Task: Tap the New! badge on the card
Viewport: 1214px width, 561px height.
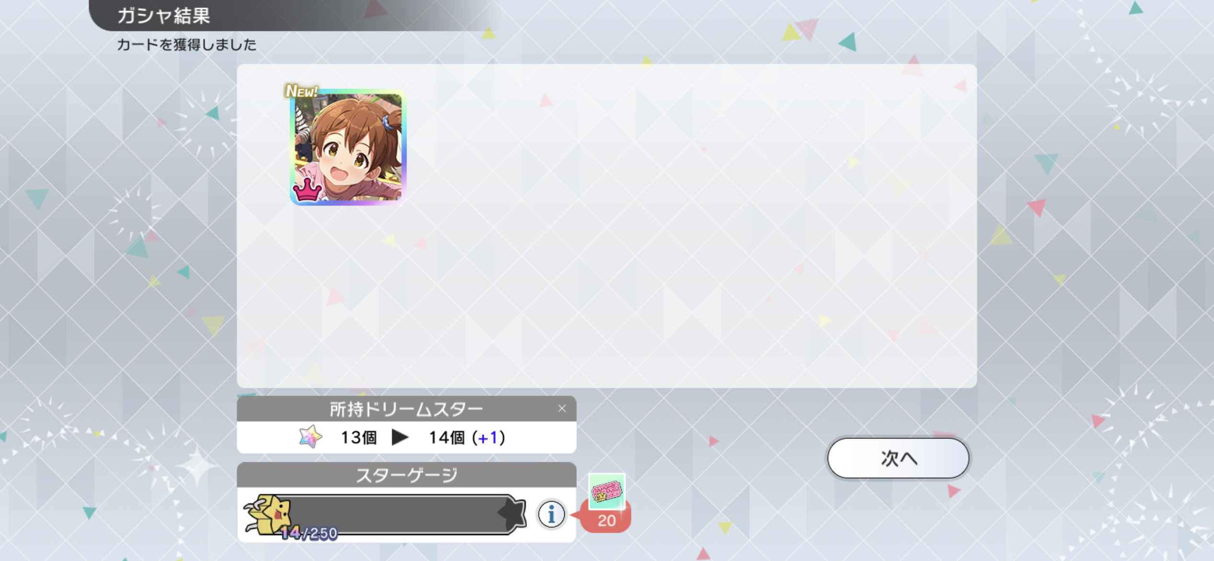Action: [302, 91]
